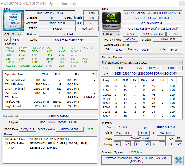Click the tRFC 420 value
The height and width of the screenshot is (166, 185).
pos(178,144)
